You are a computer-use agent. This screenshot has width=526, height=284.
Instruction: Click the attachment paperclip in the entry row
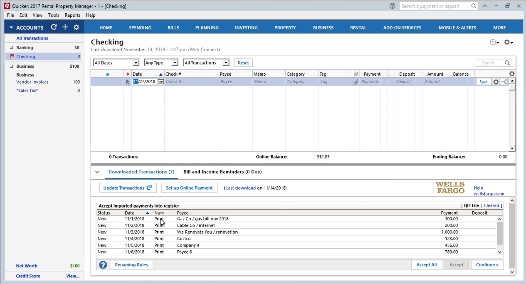tap(356, 81)
